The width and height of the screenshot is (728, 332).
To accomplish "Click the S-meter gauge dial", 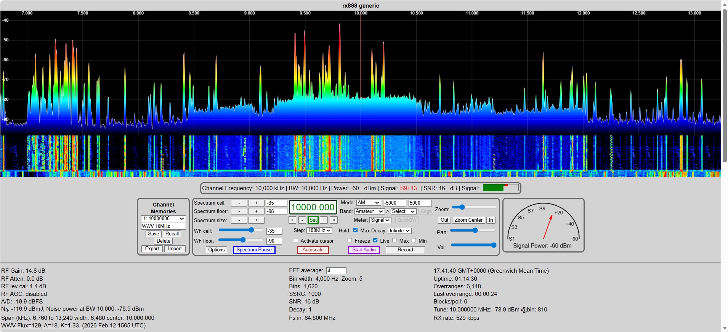I will (543, 225).
